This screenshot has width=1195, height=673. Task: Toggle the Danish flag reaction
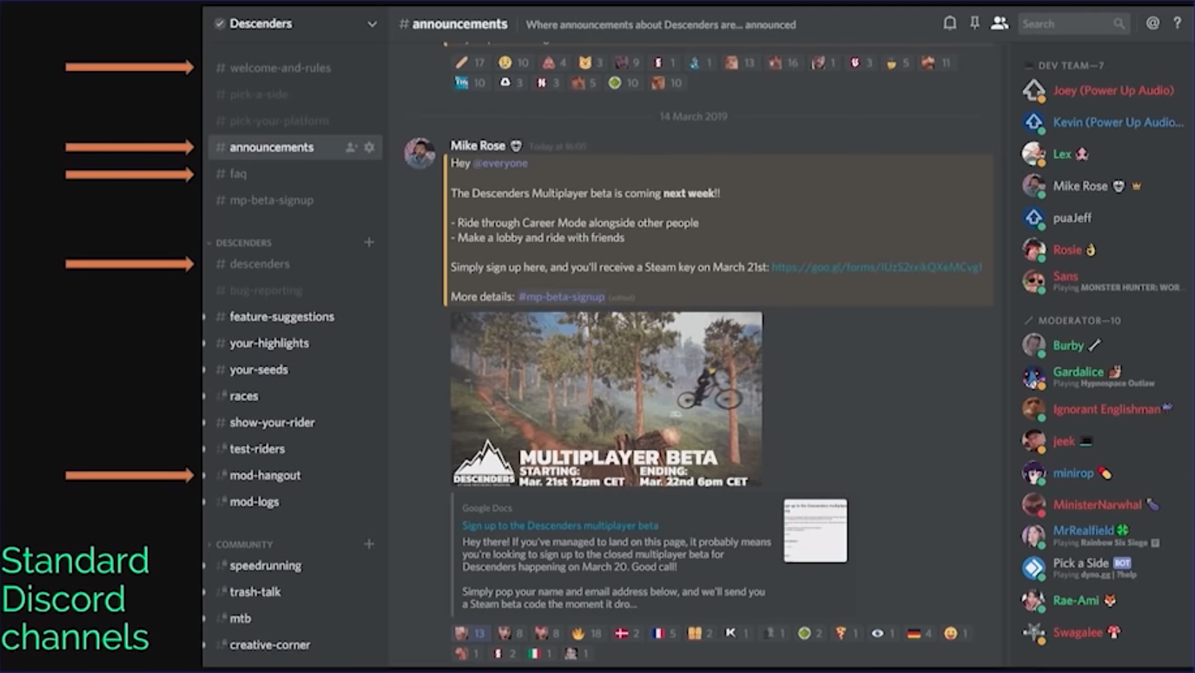click(627, 633)
